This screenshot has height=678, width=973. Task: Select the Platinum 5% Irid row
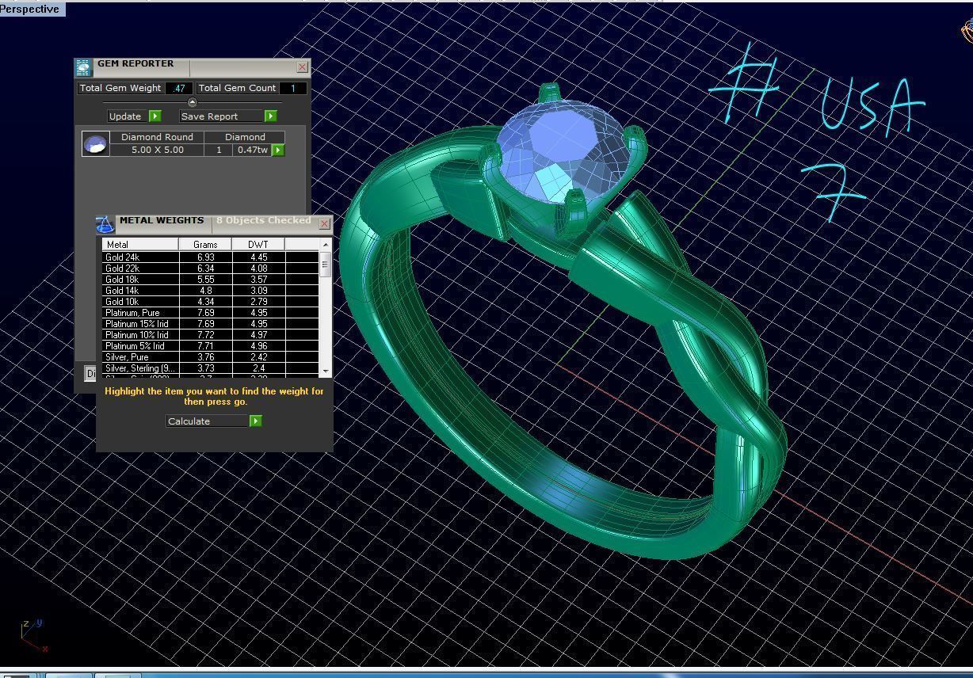coord(210,346)
